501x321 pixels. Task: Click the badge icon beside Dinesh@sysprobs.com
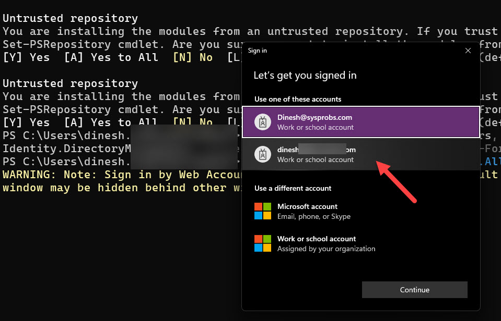pyautogui.click(x=263, y=122)
